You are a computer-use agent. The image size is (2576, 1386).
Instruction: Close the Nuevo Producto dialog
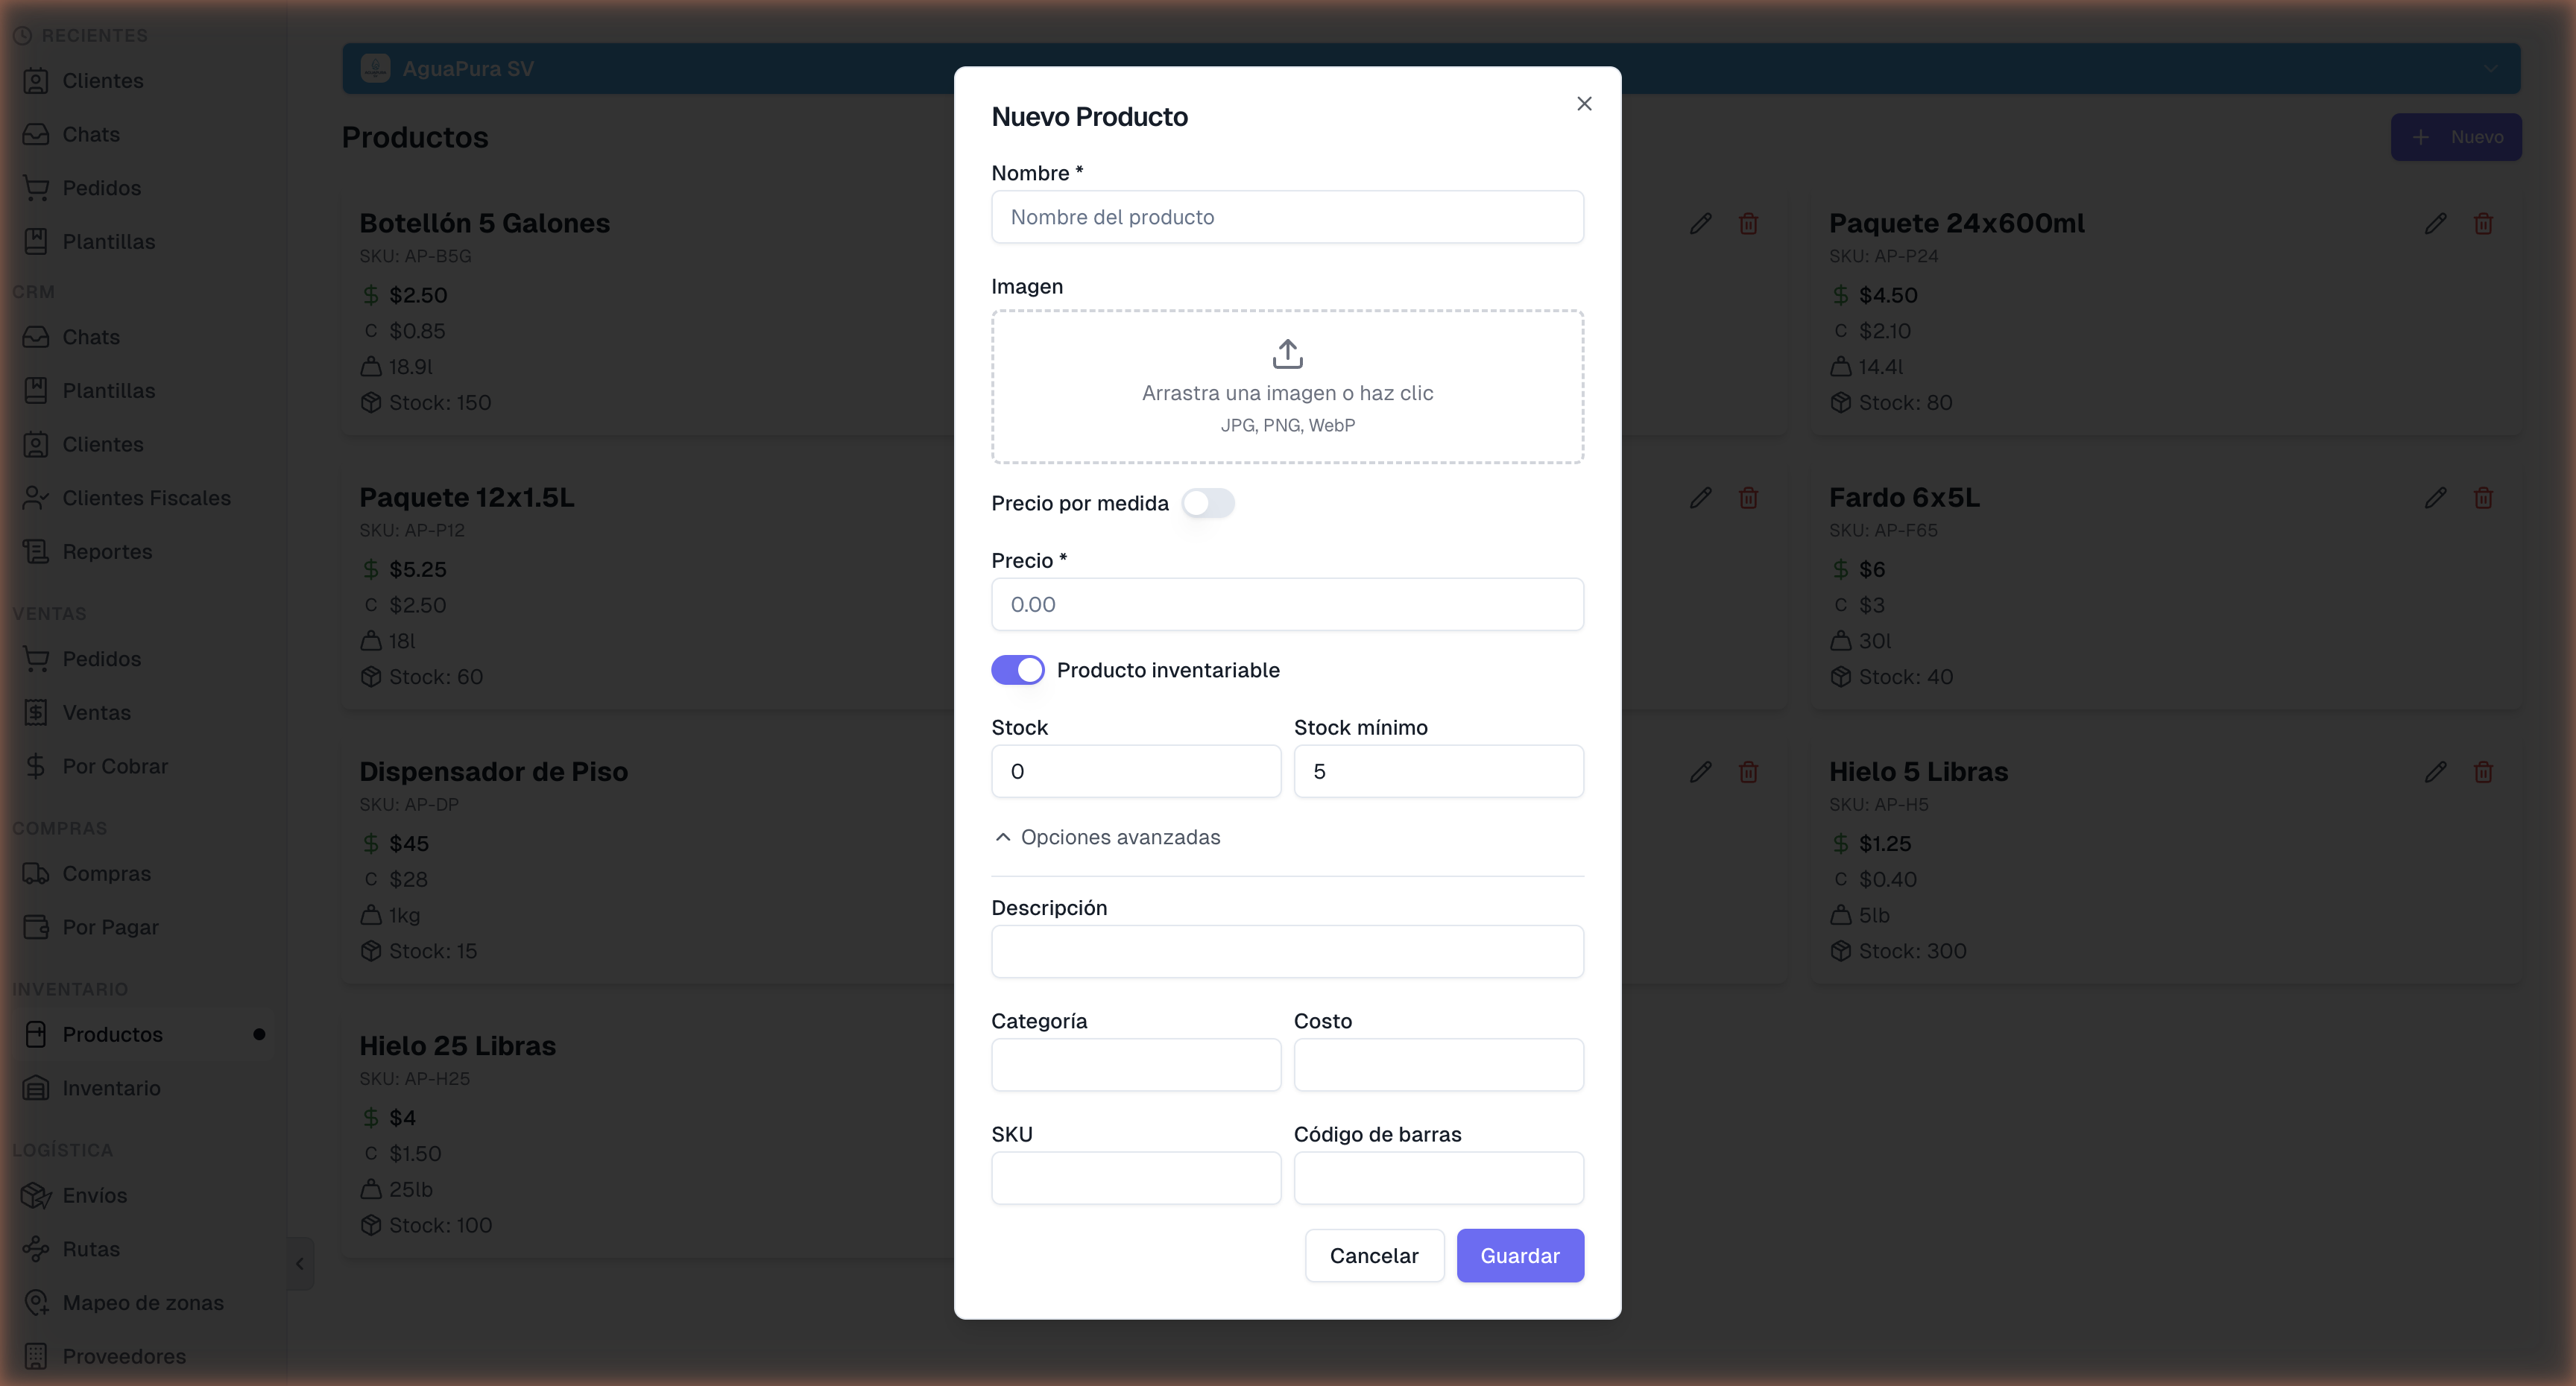(x=1584, y=104)
